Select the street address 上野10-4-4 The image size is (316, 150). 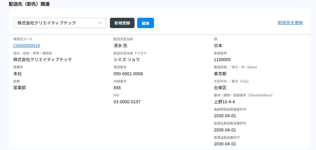[x=224, y=102]
